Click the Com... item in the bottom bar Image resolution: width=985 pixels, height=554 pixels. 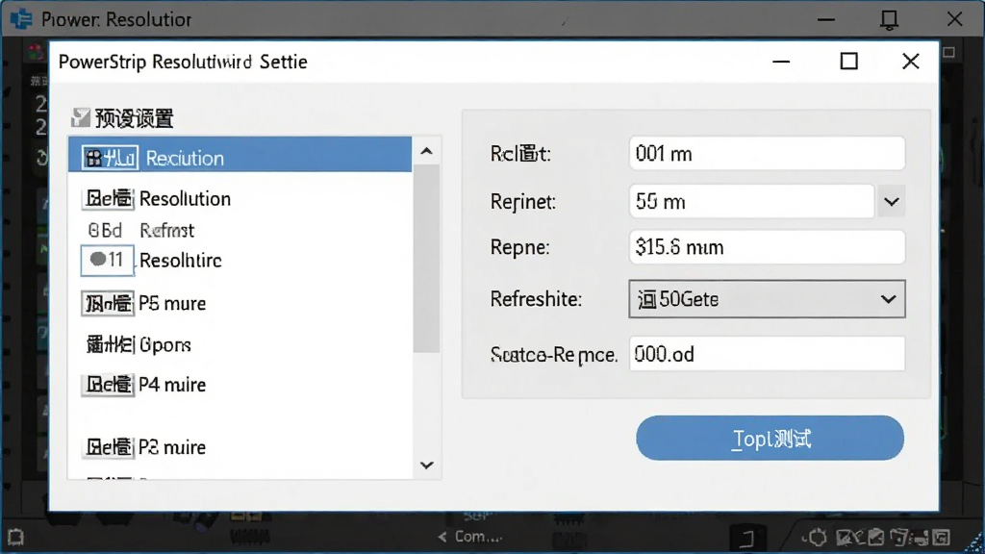470,537
